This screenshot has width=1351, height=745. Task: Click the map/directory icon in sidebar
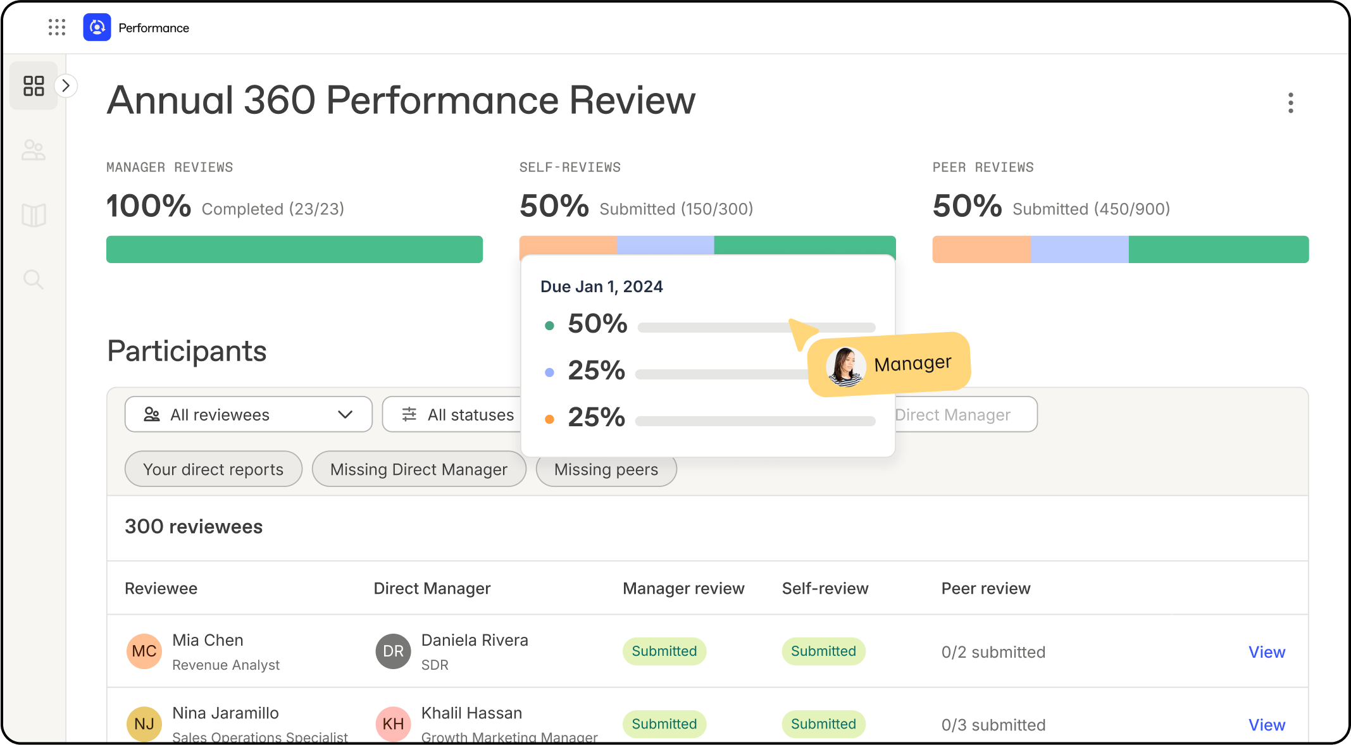click(34, 212)
